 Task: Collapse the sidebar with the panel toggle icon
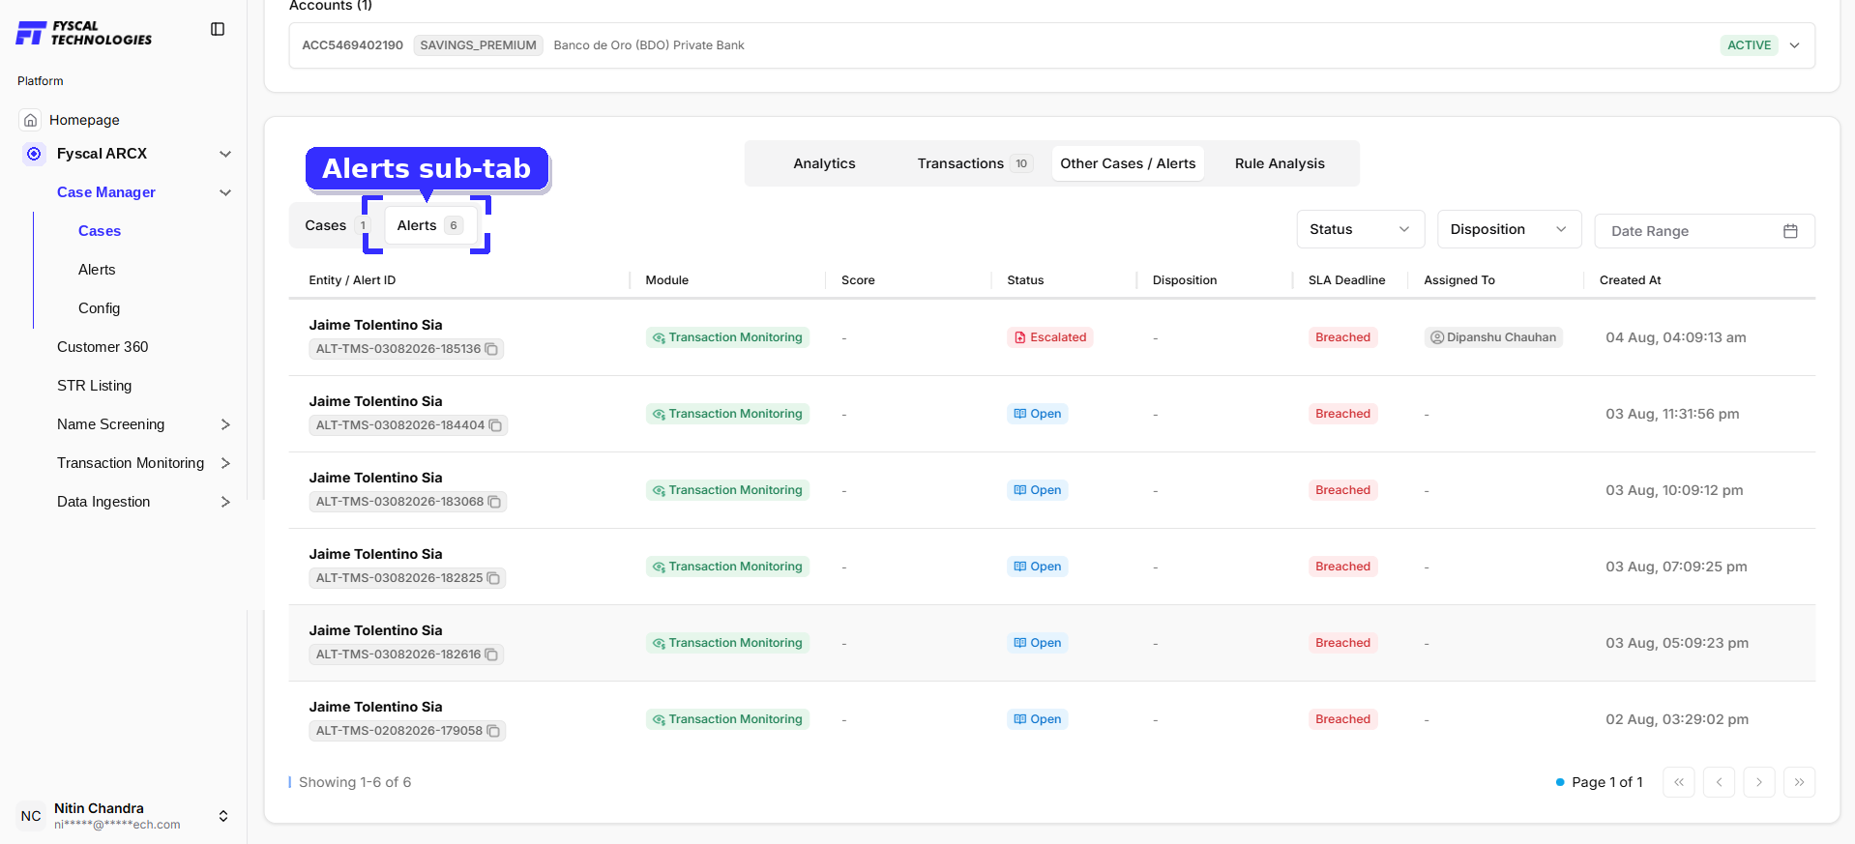coord(218,29)
